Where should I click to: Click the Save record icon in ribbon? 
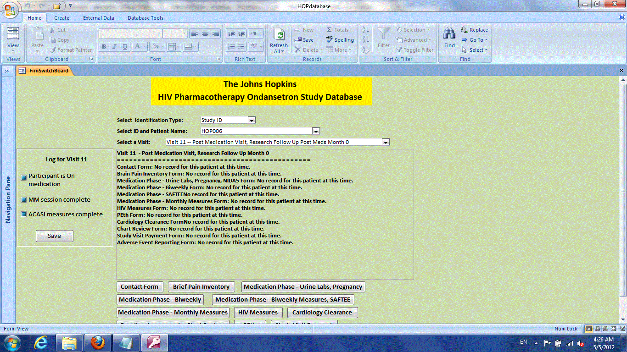pos(304,40)
